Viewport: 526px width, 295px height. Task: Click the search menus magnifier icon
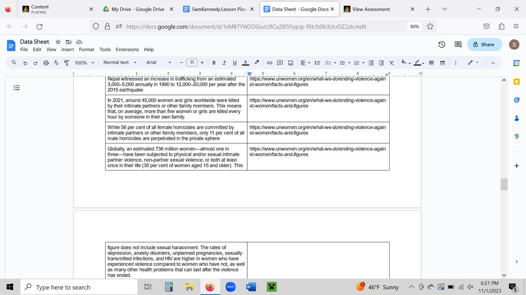(x=14, y=62)
